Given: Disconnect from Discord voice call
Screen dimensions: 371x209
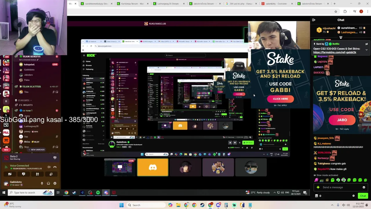Looking at the screenshot, I should [55, 167].
